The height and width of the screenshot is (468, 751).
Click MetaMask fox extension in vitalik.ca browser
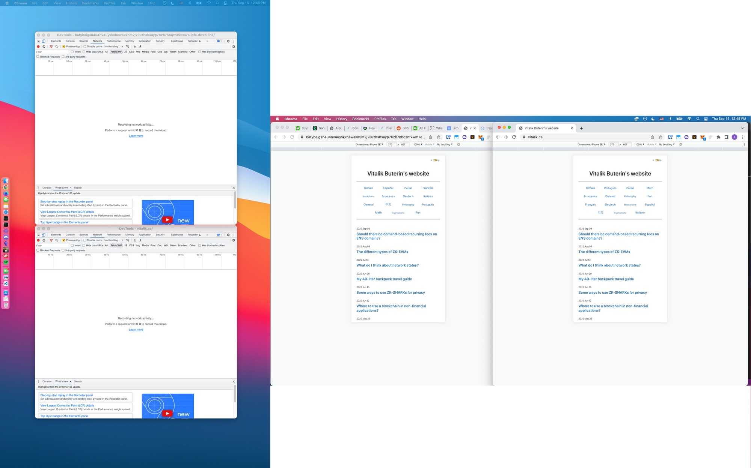point(702,137)
